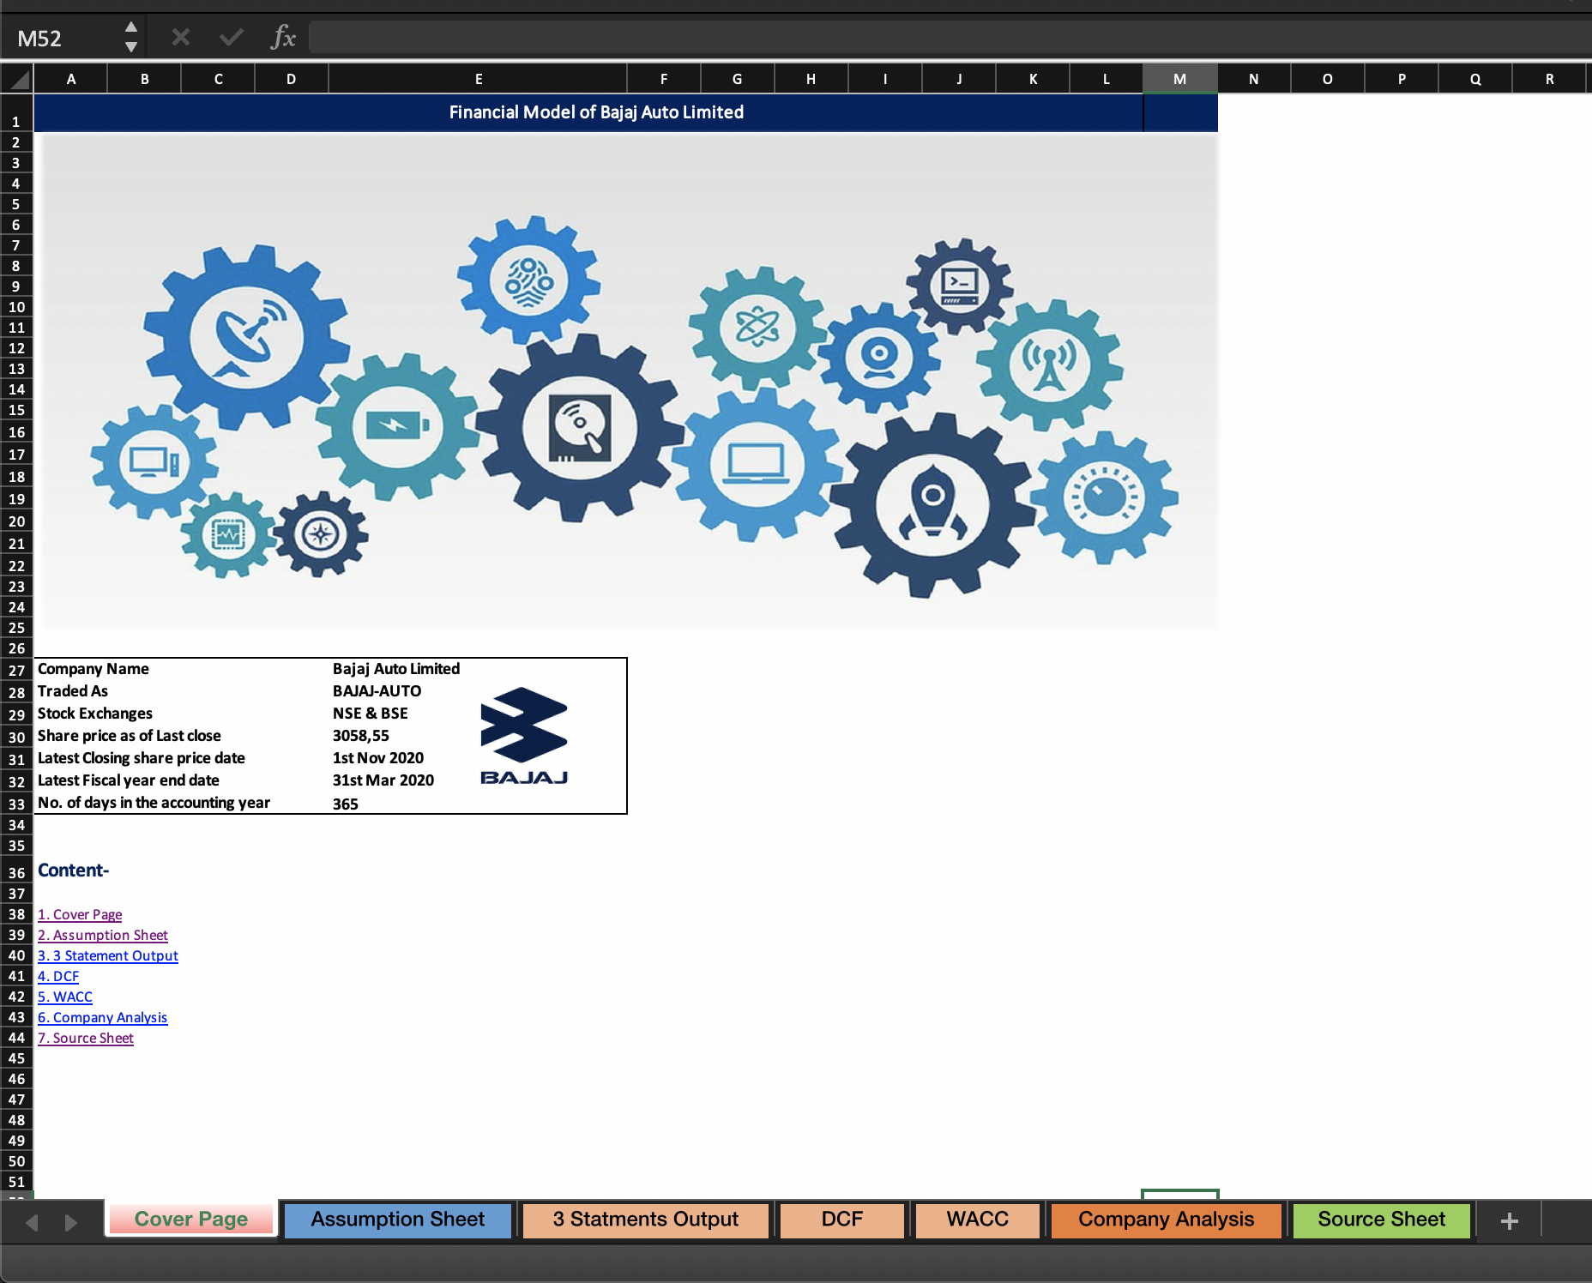This screenshot has width=1592, height=1283.
Task: Click the Name Box down arrow
Action: click(x=131, y=47)
